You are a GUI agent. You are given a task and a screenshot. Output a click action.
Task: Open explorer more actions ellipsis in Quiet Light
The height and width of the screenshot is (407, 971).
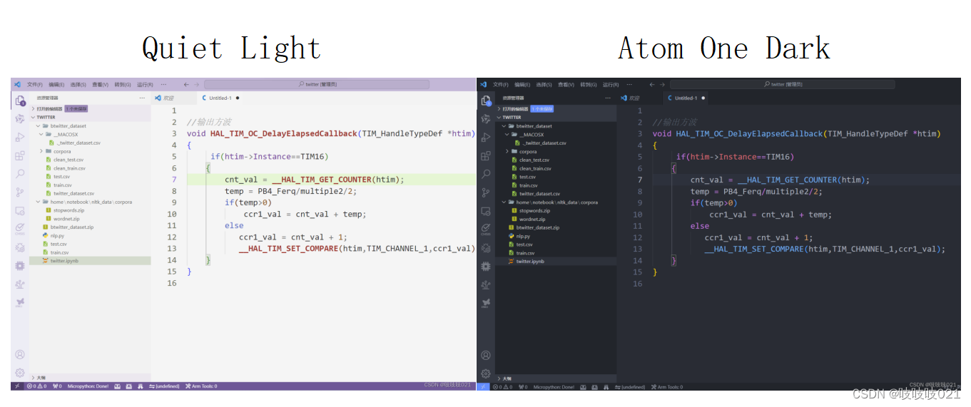pos(142,98)
